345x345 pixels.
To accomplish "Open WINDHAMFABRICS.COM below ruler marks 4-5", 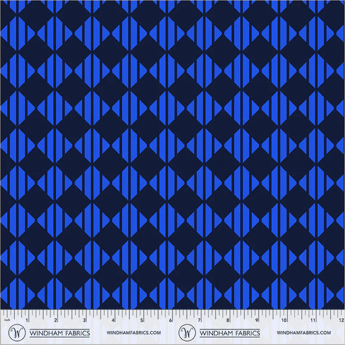I will pos(133,333).
